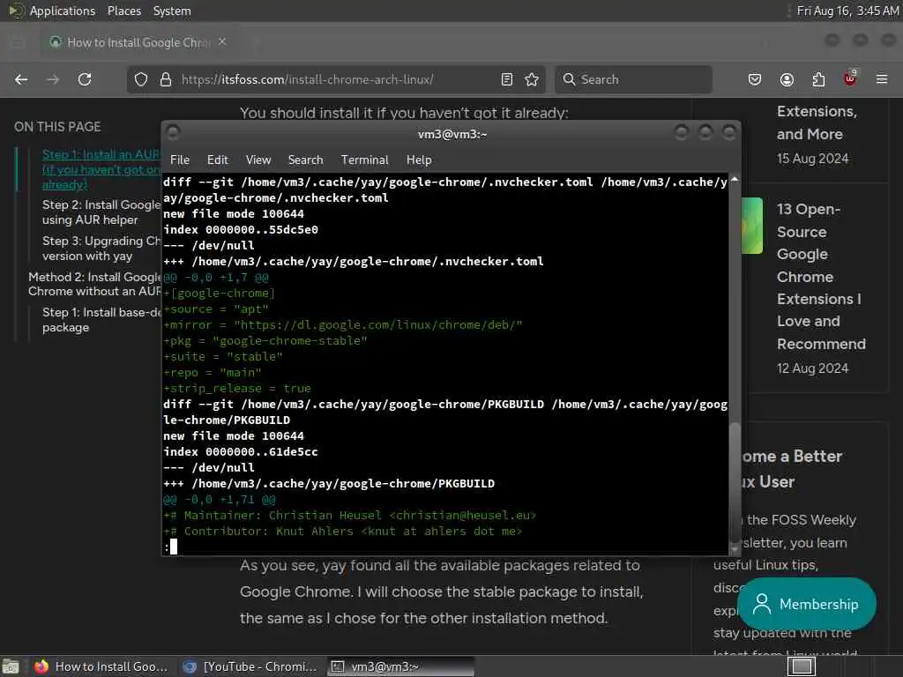Click the "+pkg = "google-chrome-stable"" line
Screen dimensions: 903x677
tap(265, 341)
